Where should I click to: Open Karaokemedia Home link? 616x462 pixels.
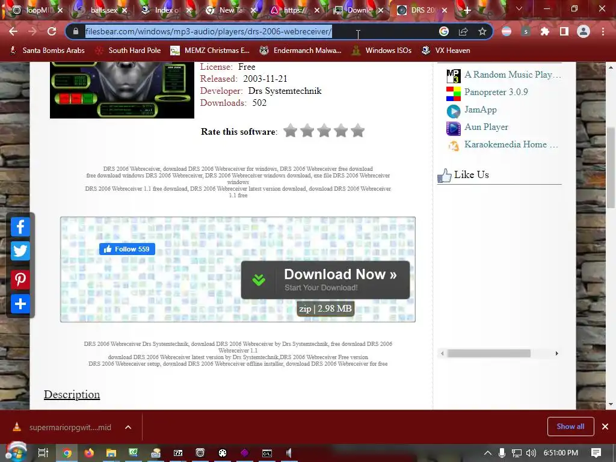click(x=511, y=144)
